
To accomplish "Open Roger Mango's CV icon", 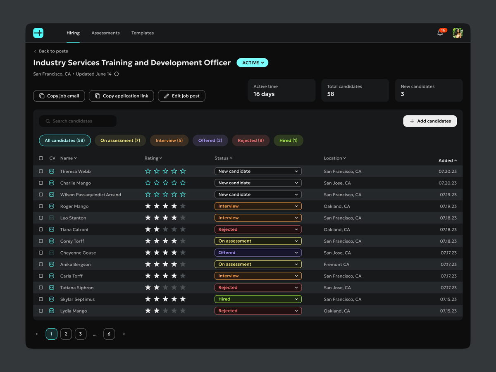I will pyautogui.click(x=52, y=206).
